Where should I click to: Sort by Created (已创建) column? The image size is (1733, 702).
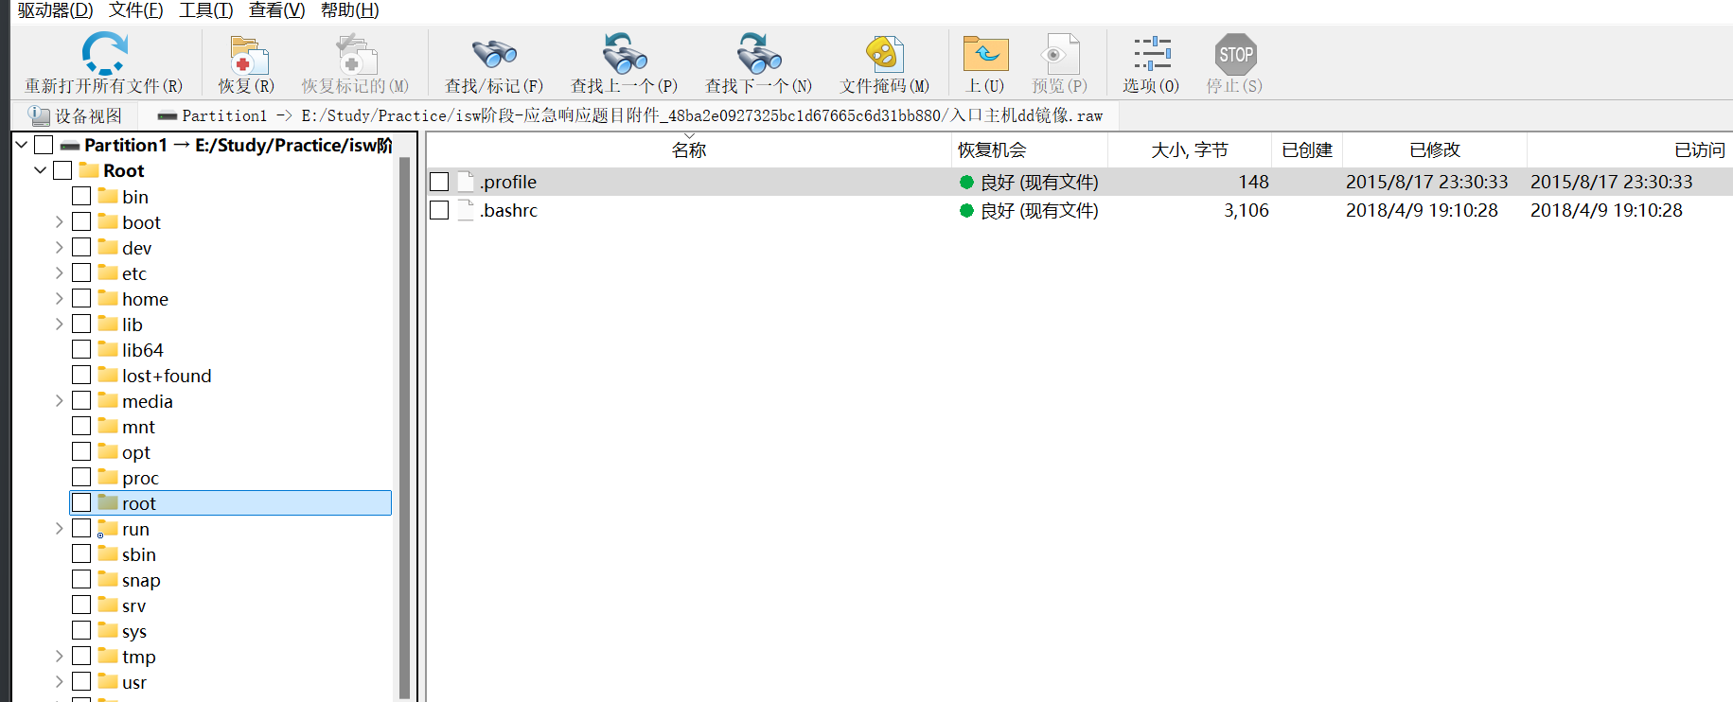1306,149
